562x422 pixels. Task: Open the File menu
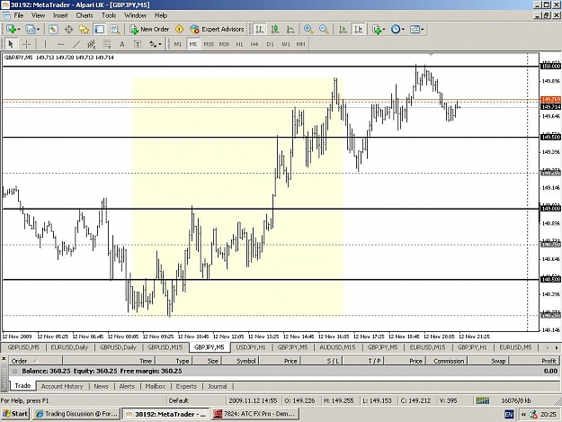pyautogui.click(x=18, y=15)
